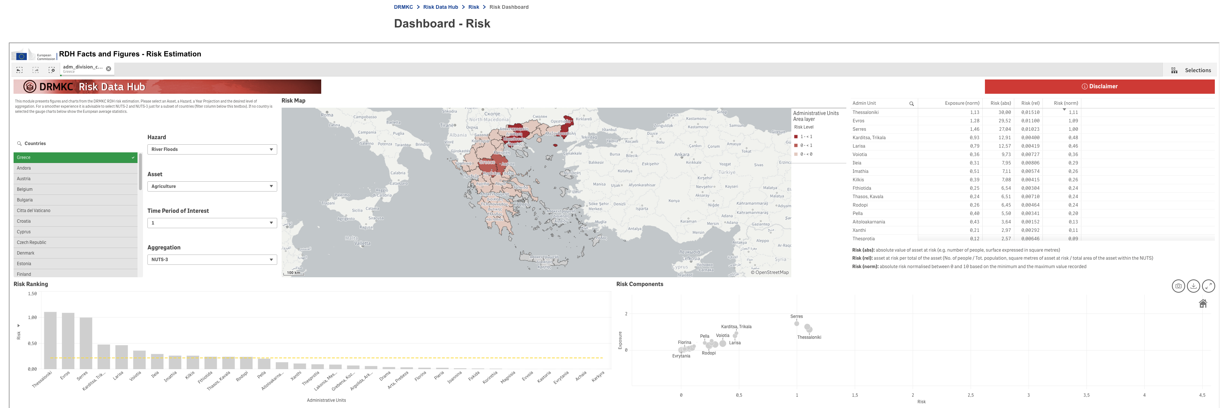Click the Evros bar in Risk Ranking
This screenshot has width=1224, height=408.
pyautogui.click(x=68, y=341)
